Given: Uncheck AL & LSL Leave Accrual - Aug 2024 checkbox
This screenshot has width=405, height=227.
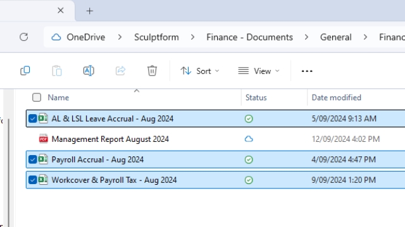Looking at the screenshot, I should tap(32, 119).
